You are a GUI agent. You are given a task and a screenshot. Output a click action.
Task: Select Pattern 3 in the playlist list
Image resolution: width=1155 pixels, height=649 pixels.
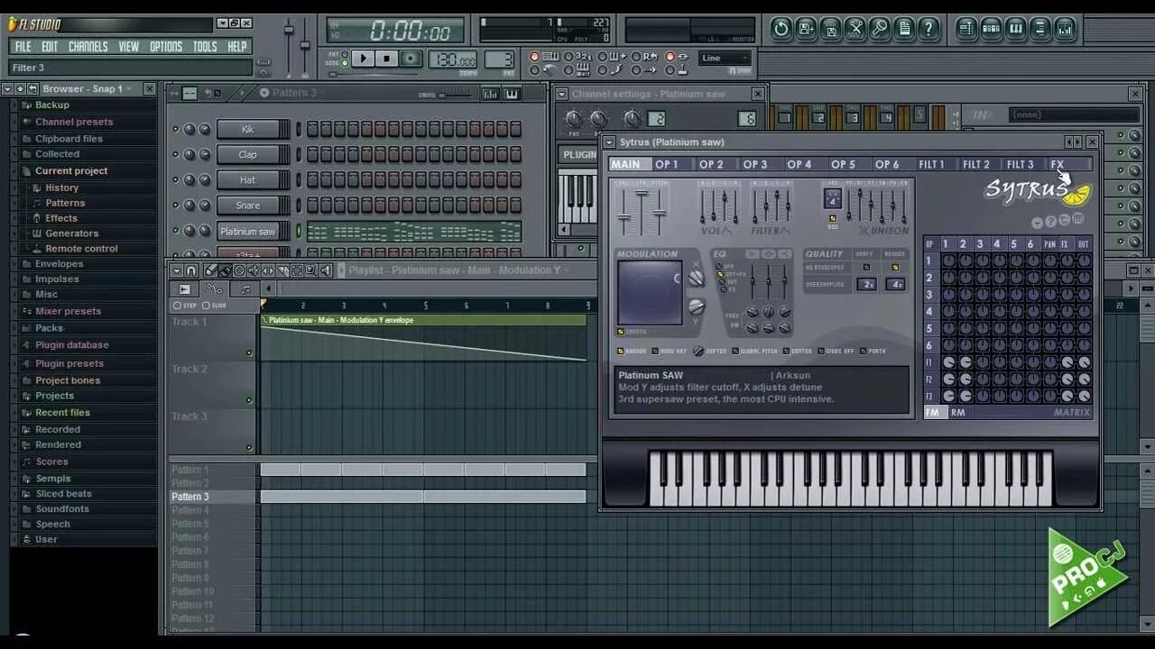pos(190,497)
